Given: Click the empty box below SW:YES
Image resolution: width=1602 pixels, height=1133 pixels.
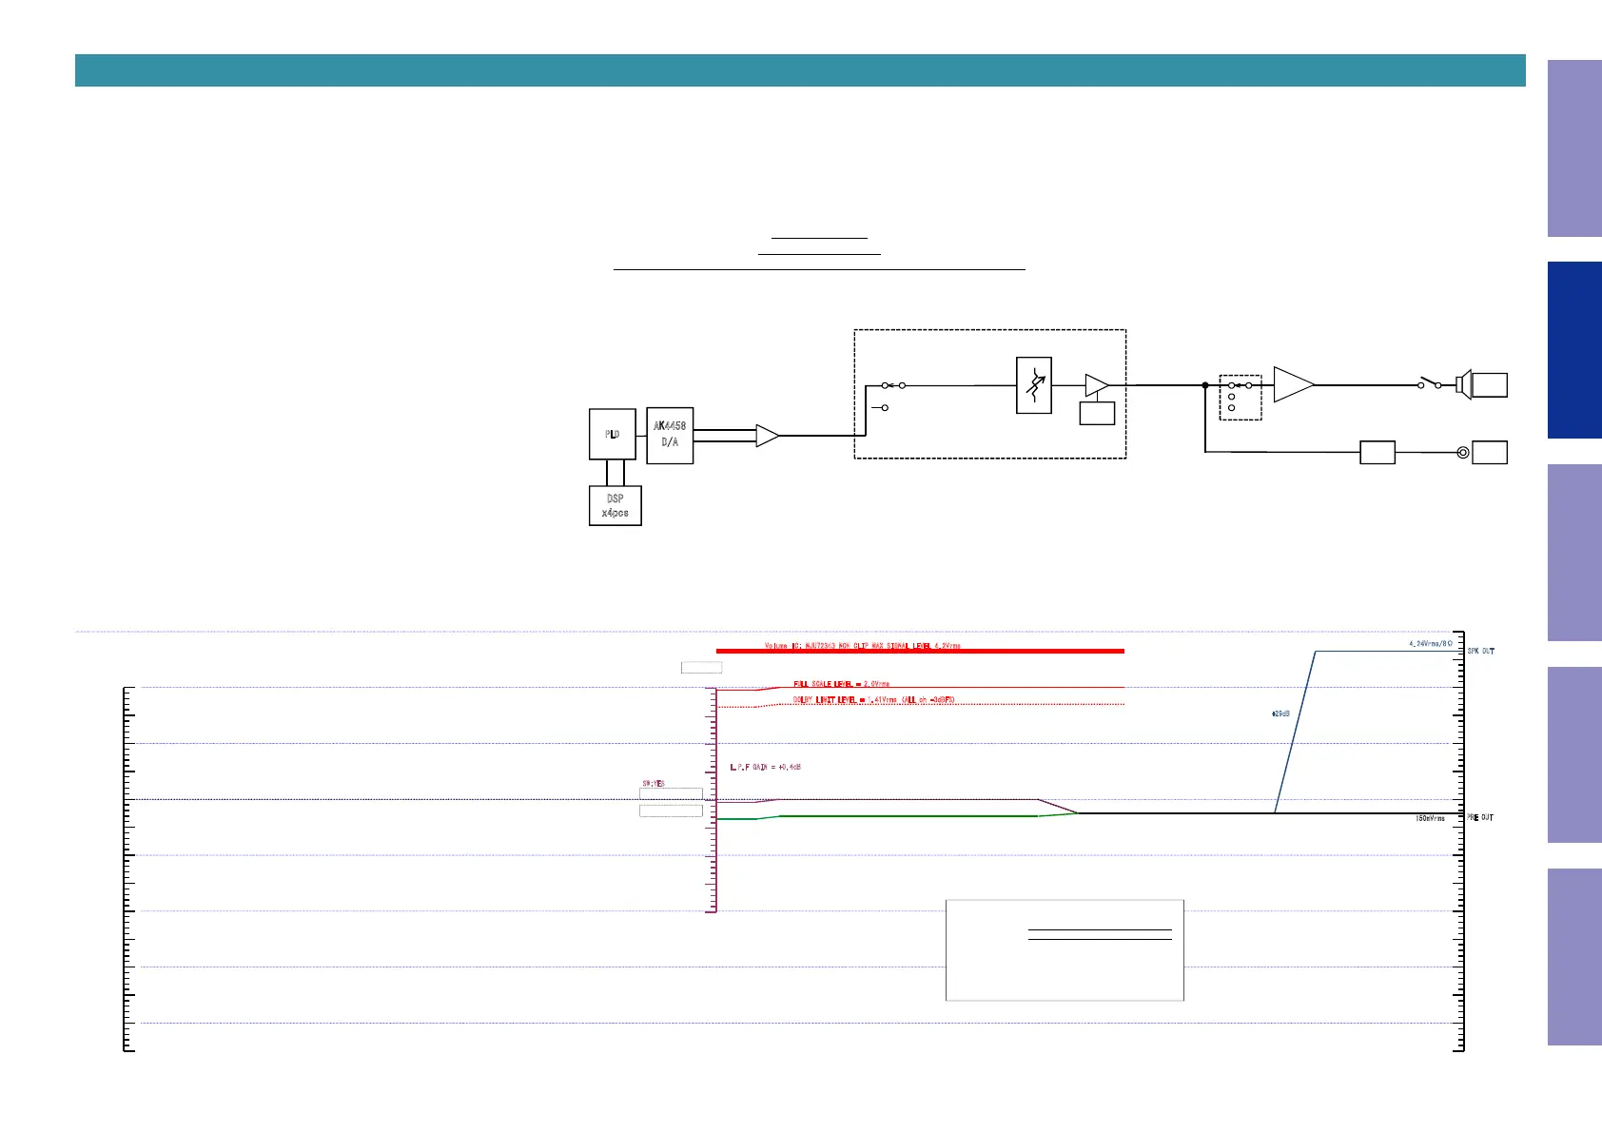Looking at the screenshot, I should pyautogui.click(x=671, y=811).
